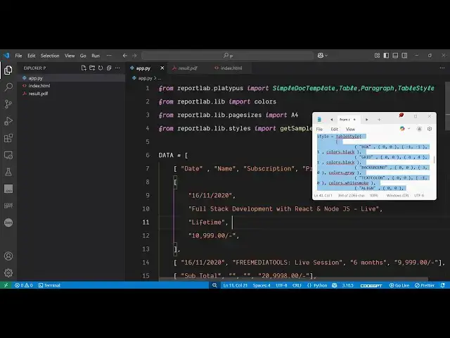
Task: Create a new folder in Explorer
Action: [x=92, y=68]
